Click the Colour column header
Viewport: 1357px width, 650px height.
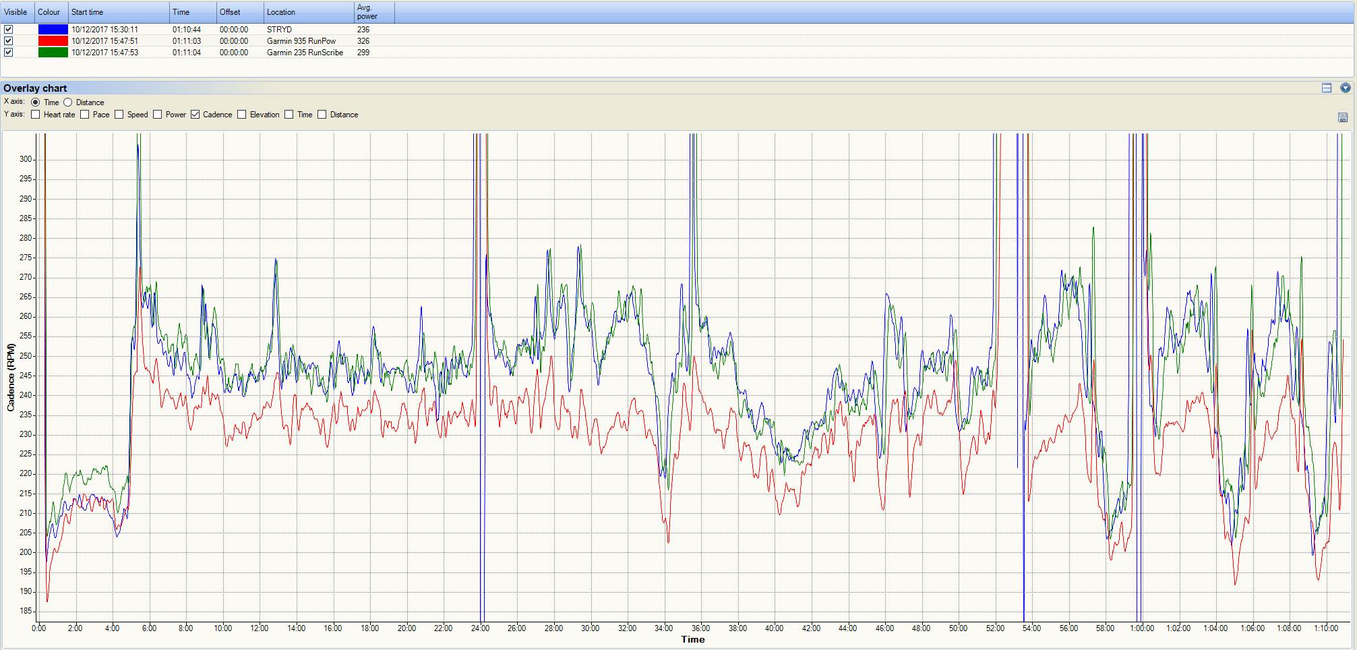pyautogui.click(x=51, y=12)
